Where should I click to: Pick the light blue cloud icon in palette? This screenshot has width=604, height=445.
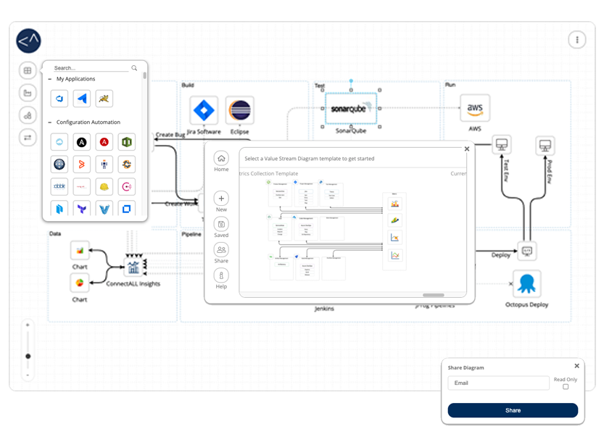[59, 142]
